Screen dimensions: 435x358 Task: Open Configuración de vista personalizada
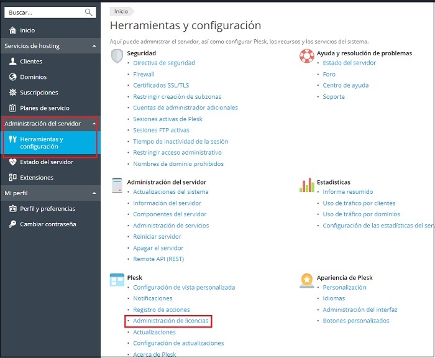click(184, 287)
